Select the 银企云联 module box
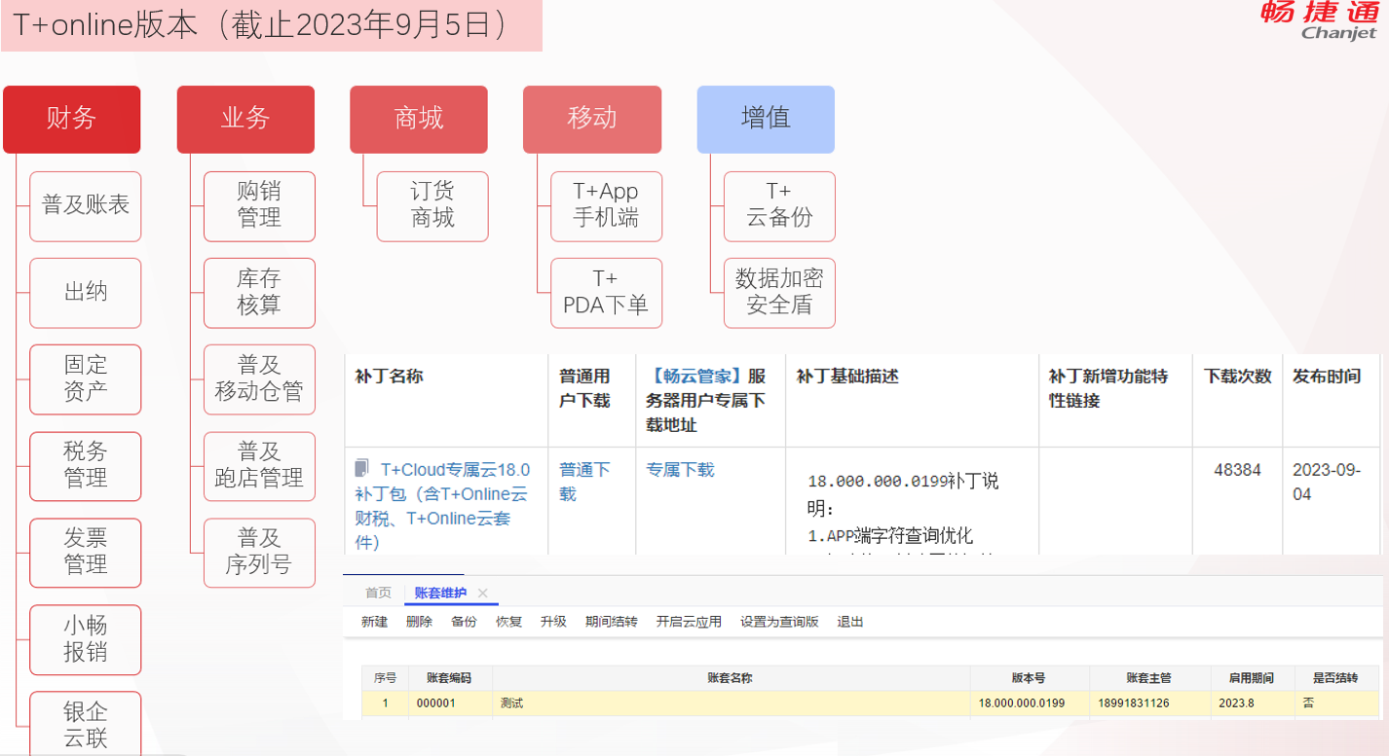Image resolution: width=1389 pixels, height=756 pixels. pos(86,724)
